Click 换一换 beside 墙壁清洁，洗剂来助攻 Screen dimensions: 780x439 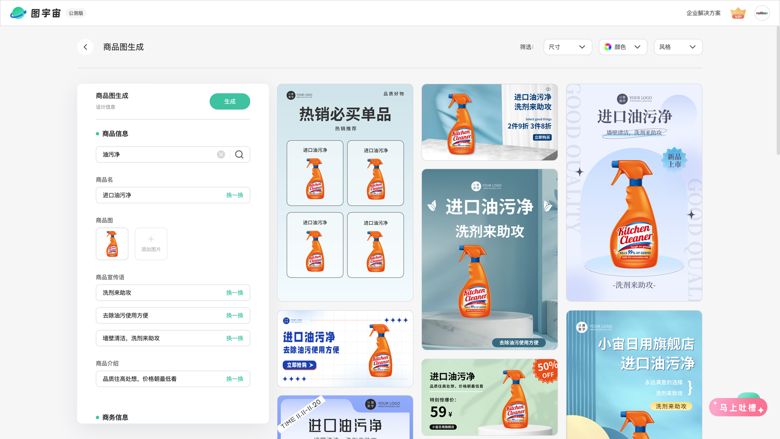click(235, 338)
